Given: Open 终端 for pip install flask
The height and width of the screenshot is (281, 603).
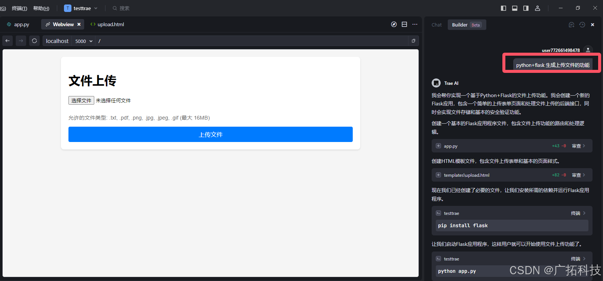Looking at the screenshot, I should [x=578, y=213].
